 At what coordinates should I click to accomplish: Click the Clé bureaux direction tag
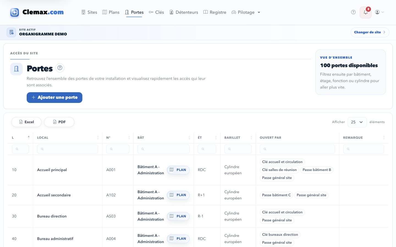(280, 235)
